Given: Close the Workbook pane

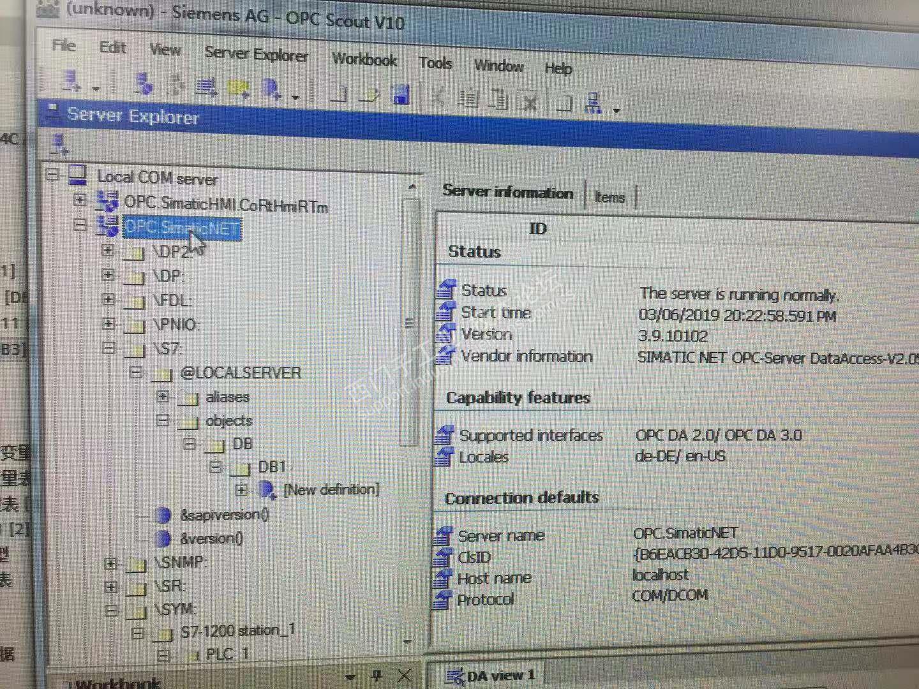Looking at the screenshot, I should (x=404, y=675).
